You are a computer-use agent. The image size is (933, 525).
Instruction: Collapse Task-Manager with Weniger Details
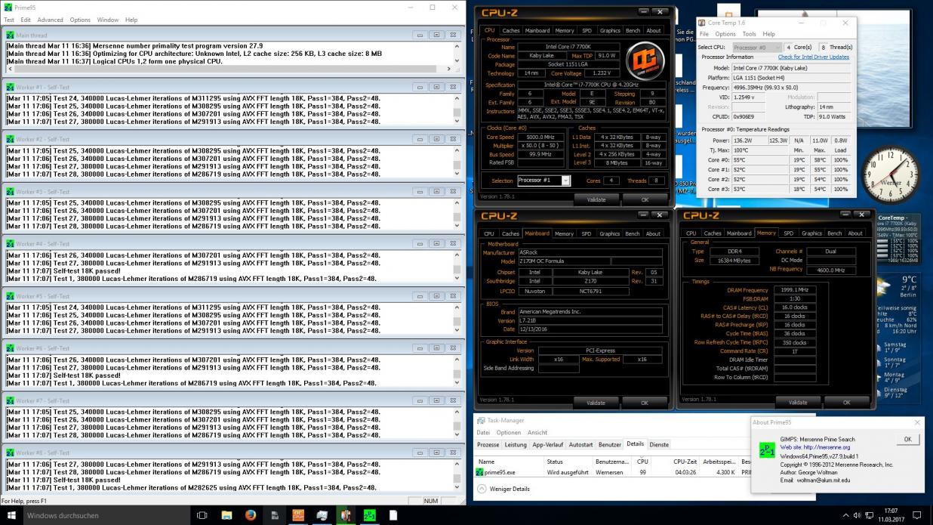504,489
